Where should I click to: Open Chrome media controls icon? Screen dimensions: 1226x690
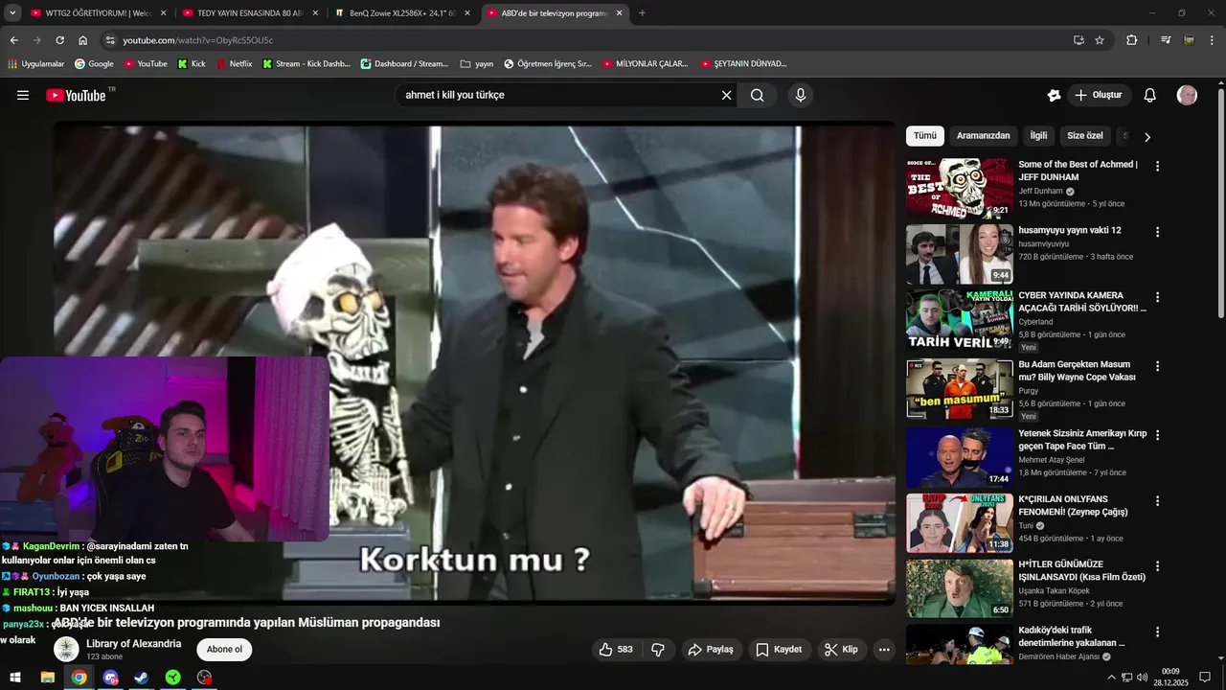tap(1166, 40)
